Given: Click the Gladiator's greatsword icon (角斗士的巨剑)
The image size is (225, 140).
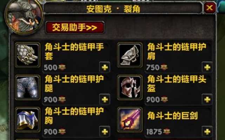Looking at the screenshot, I should click(x=130, y=120).
